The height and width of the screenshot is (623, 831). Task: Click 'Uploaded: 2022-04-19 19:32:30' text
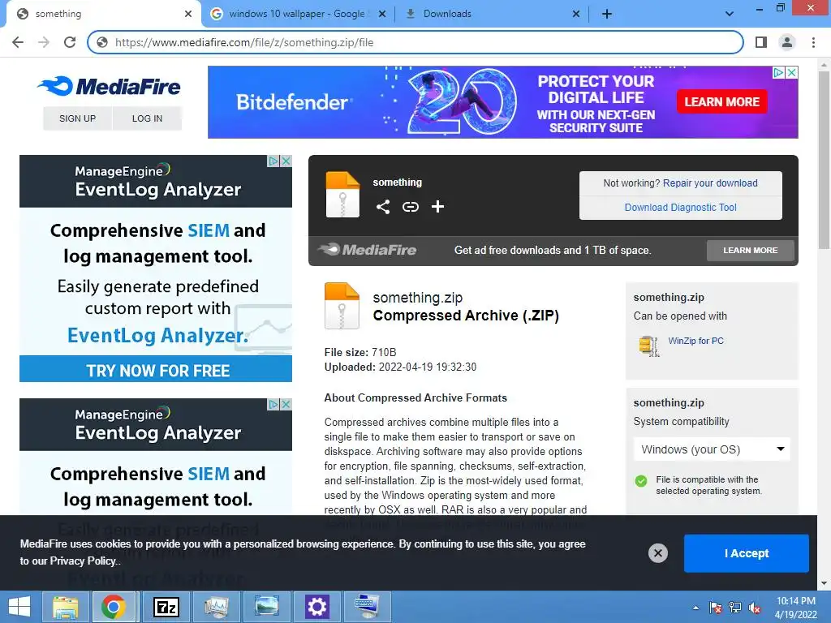(x=400, y=367)
